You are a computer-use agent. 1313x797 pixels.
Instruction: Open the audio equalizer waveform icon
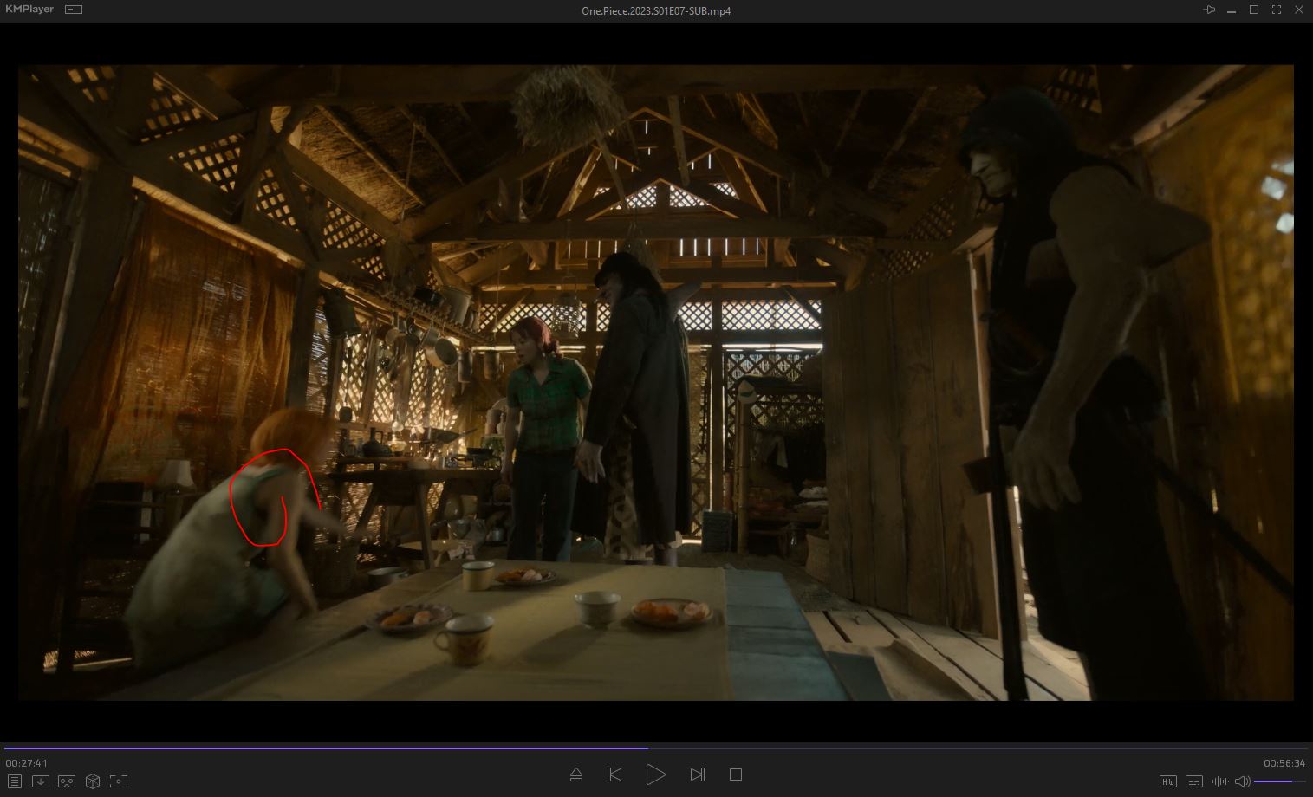(x=1220, y=781)
